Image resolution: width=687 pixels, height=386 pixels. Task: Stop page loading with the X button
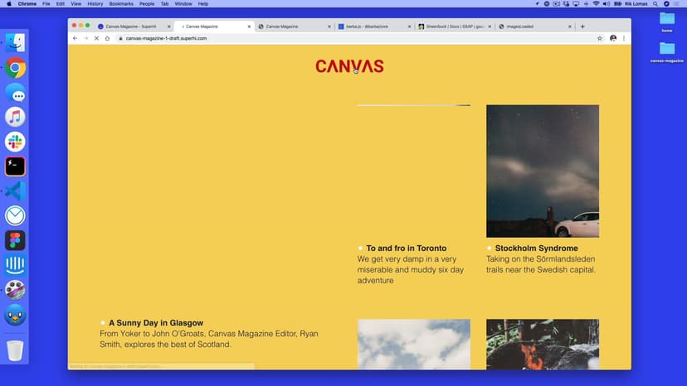[96, 38]
